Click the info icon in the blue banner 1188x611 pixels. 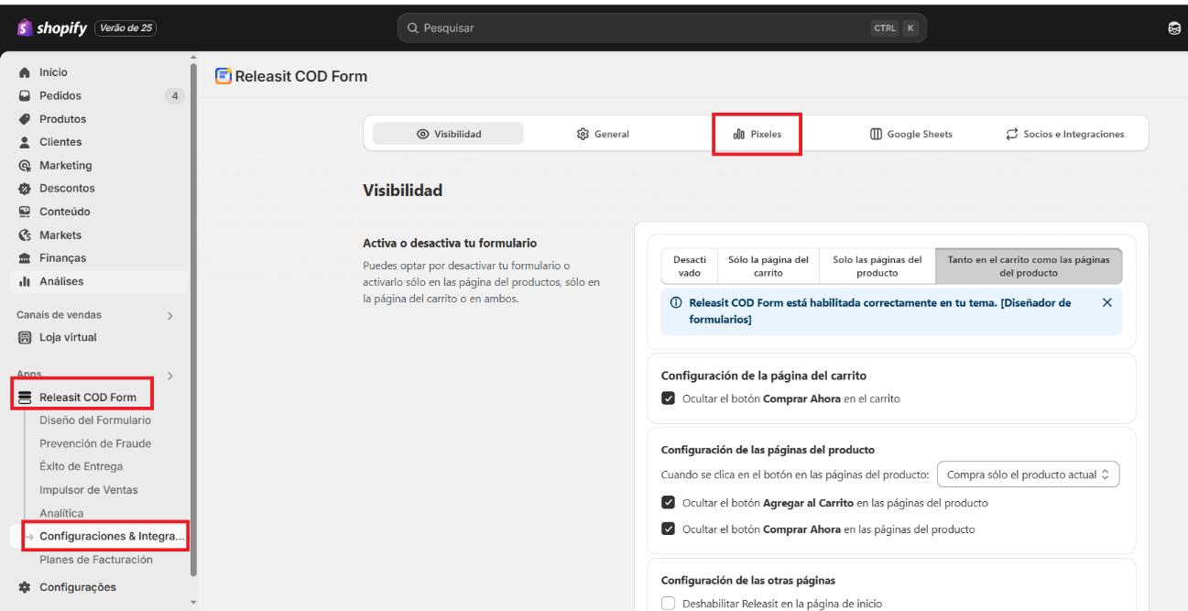[676, 302]
